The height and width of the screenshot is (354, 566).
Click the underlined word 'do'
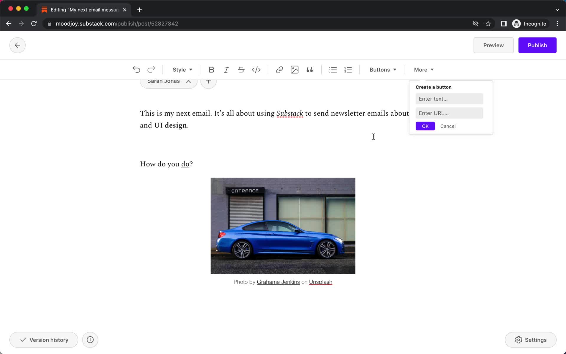pyautogui.click(x=185, y=164)
